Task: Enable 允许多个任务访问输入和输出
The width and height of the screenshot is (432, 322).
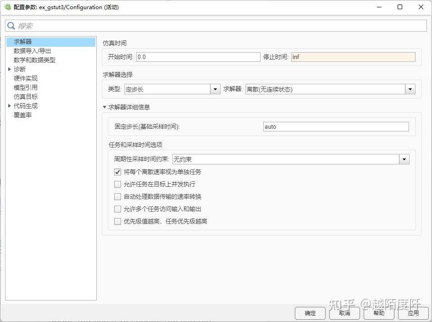Action: (x=117, y=209)
